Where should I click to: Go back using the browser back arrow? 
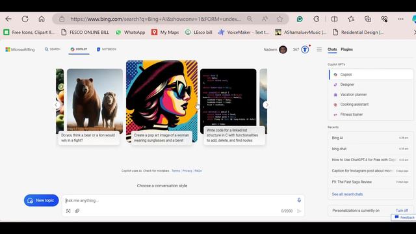pos(8,19)
